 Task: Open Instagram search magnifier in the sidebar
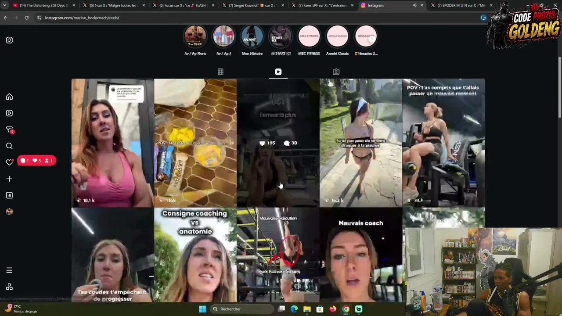(9, 146)
